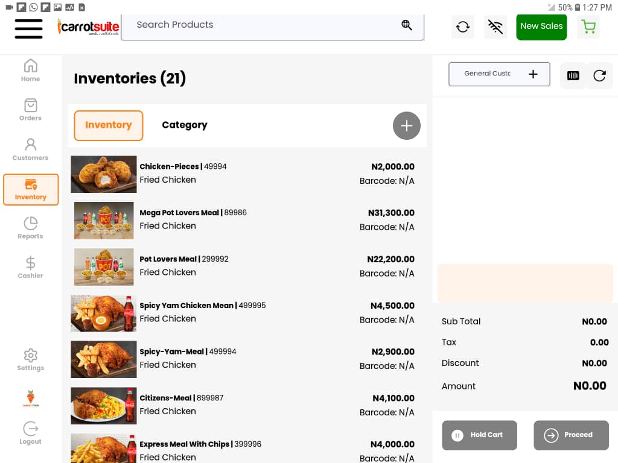Click the sync refresh icon in header
Image resolution: width=618 pixels, height=463 pixels.
point(463,27)
